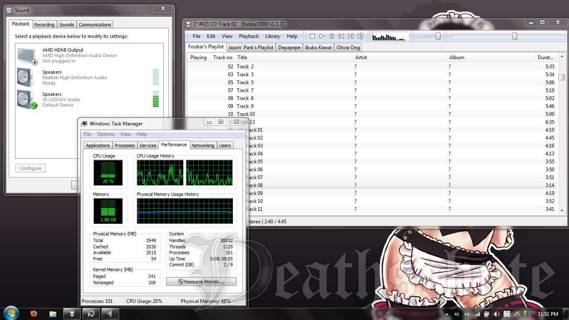
Task: Open the Ikuko Kawai playlist tab
Action: tap(318, 47)
